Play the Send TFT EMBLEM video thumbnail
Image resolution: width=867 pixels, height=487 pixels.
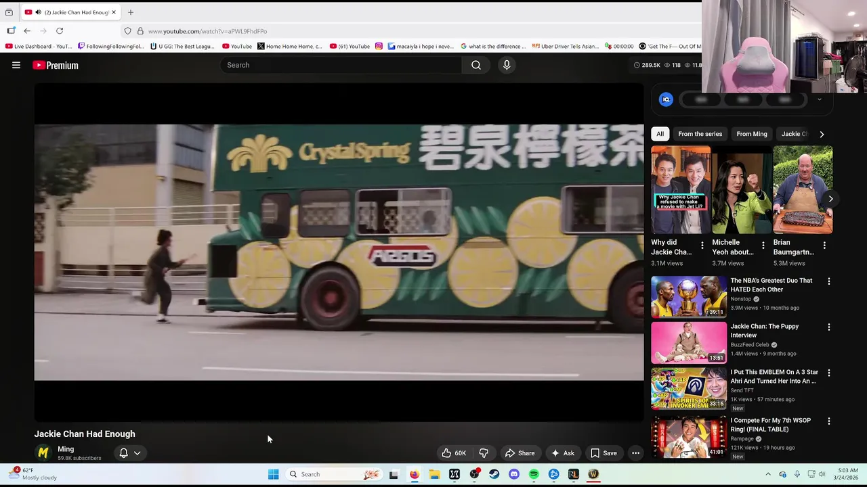689,388
